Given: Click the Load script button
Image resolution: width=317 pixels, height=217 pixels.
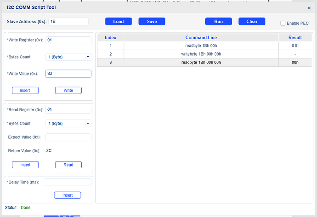Looking at the screenshot, I should point(118,22).
